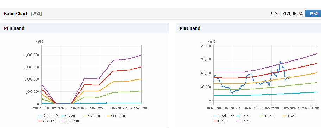
Task: Click the 0.57X orange legend item
Action: point(289,116)
